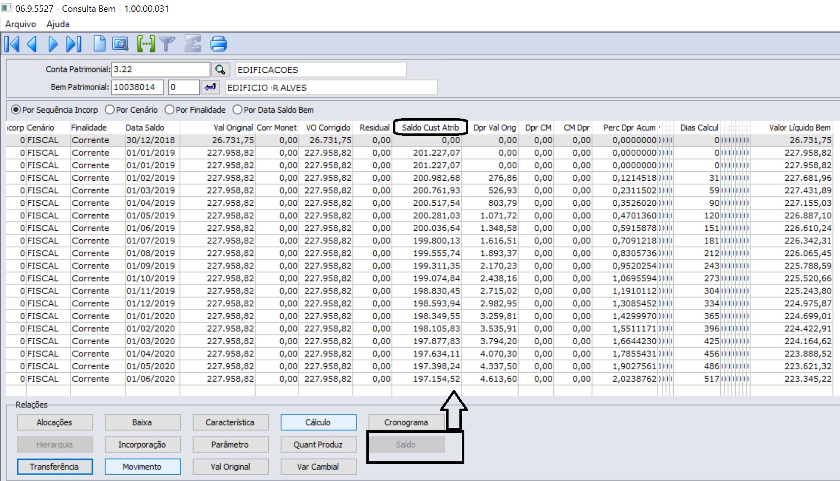The width and height of the screenshot is (840, 481).
Task: Click the Dpr CM column header
Action: pos(536,128)
